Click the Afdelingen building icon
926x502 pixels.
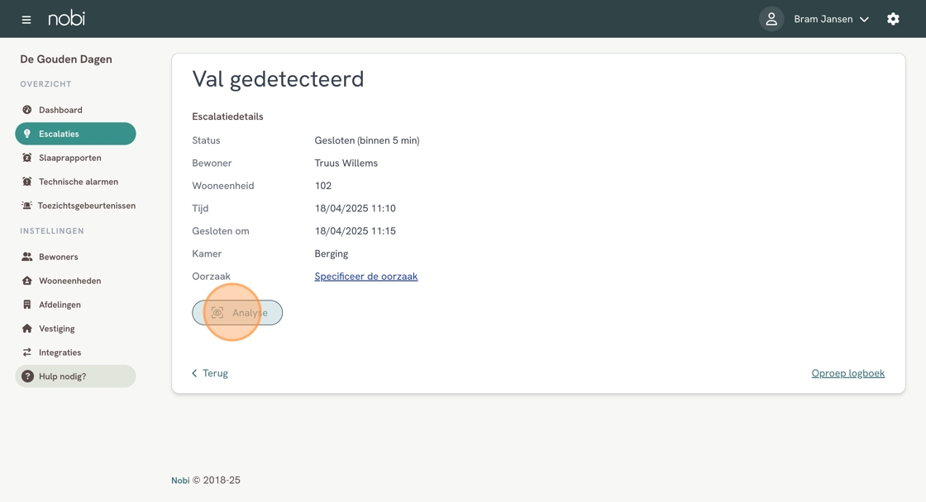(27, 305)
